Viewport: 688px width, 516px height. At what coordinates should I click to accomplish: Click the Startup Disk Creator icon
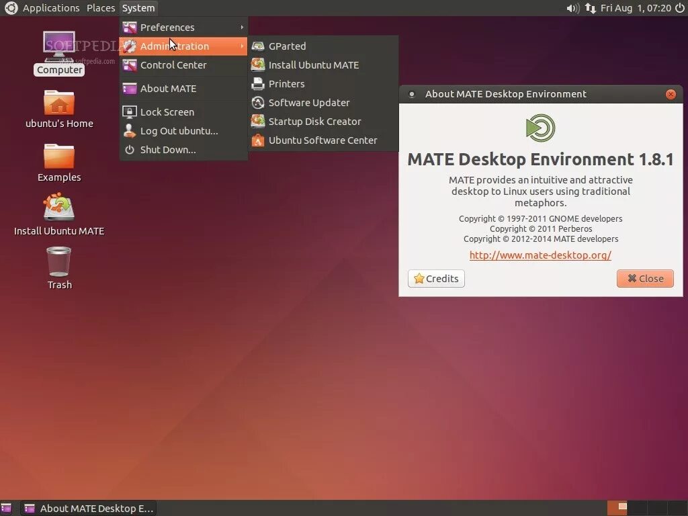258,122
